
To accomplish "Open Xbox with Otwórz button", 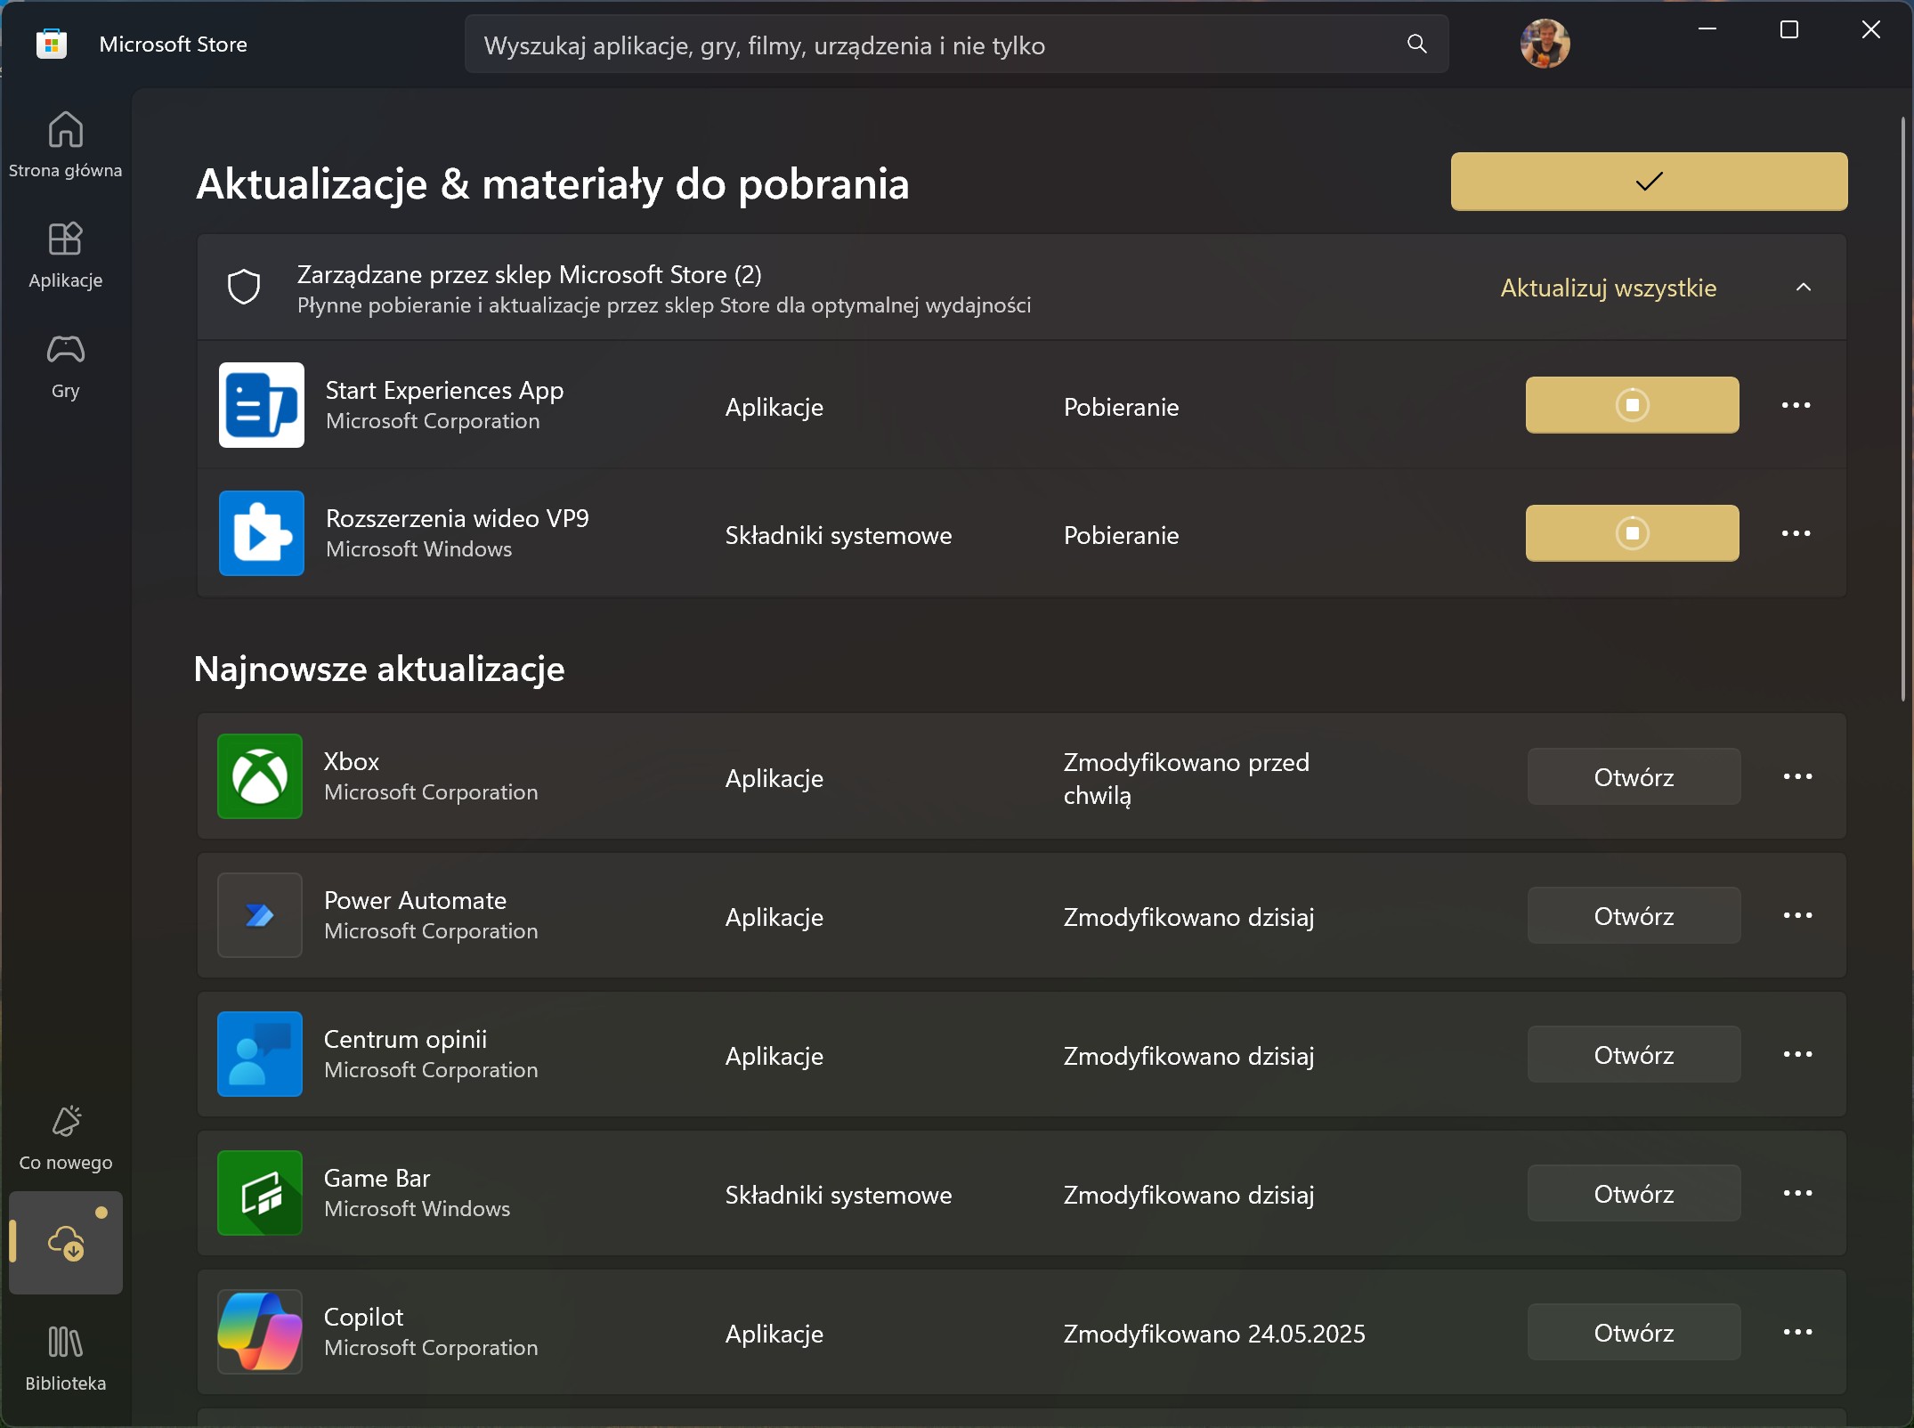I will (x=1634, y=776).
